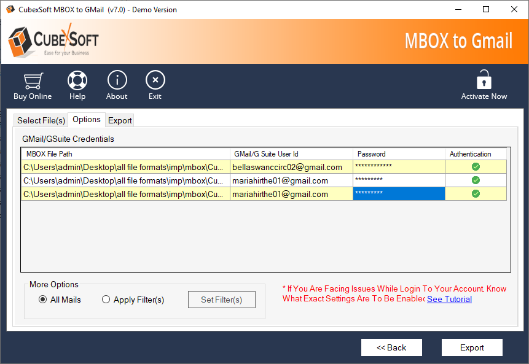The height and width of the screenshot is (364, 529).
Task: Open the Export tab
Action: tap(120, 120)
